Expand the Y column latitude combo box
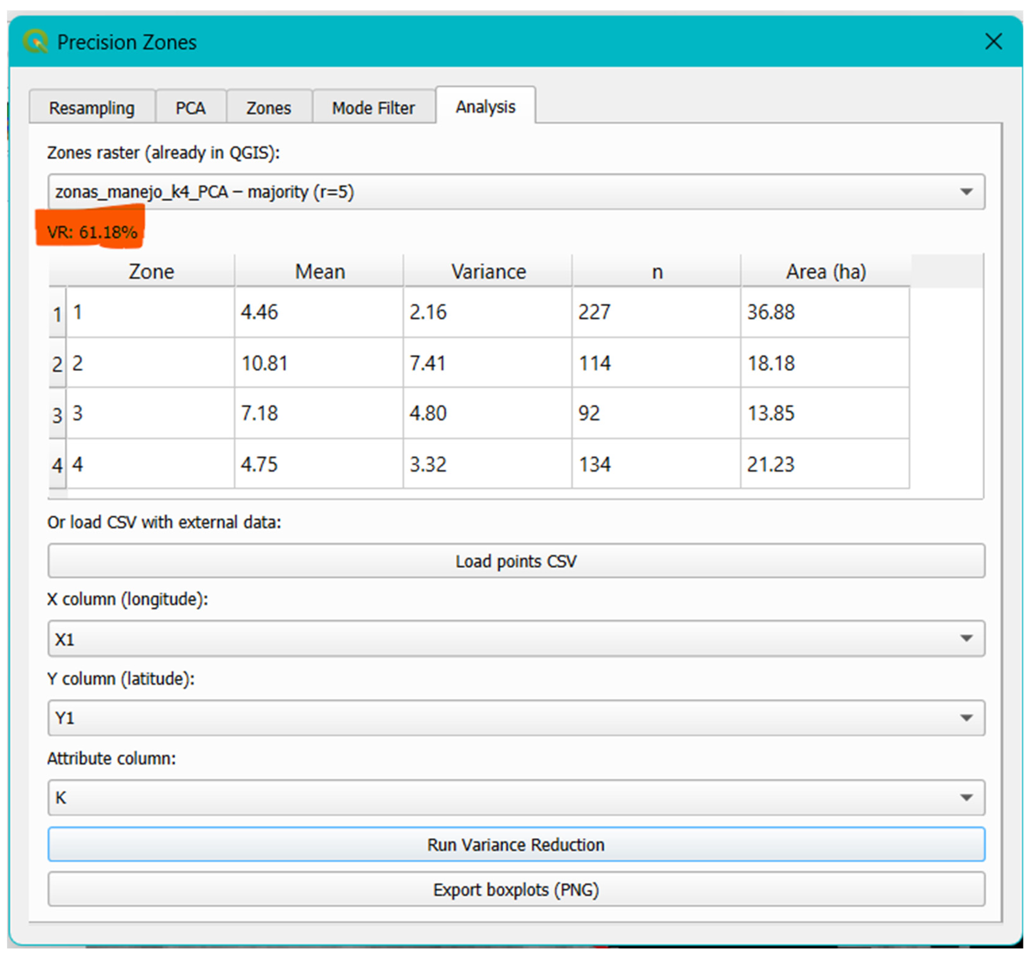 (516, 717)
